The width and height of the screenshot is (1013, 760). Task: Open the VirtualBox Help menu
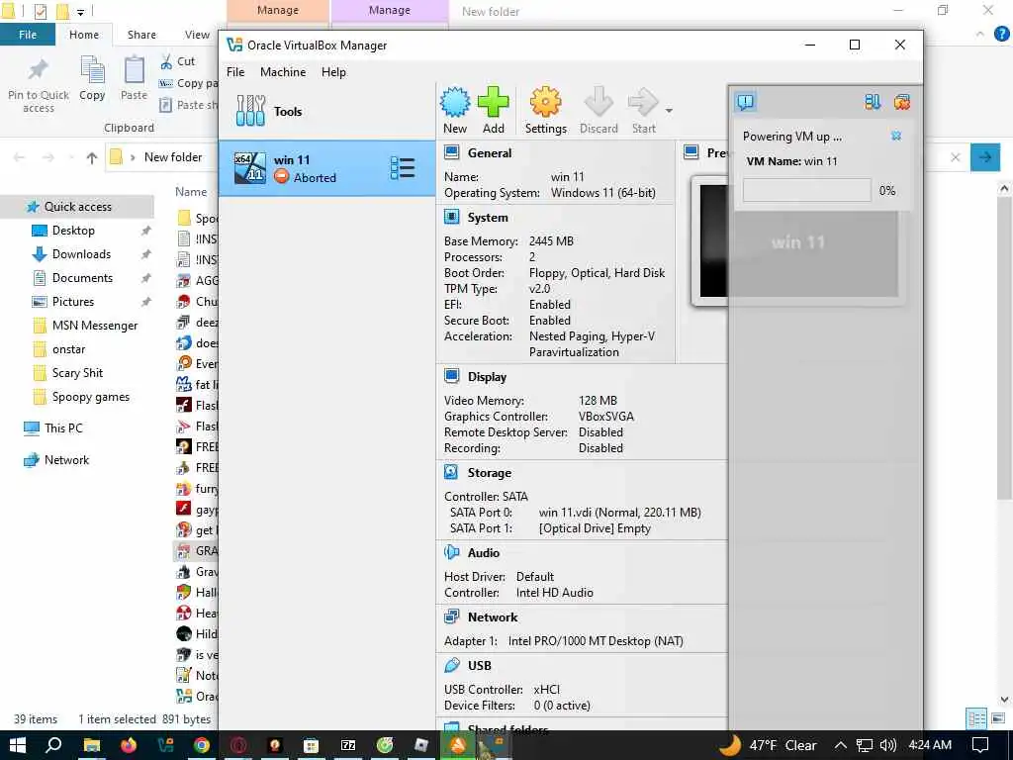pos(333,71)
